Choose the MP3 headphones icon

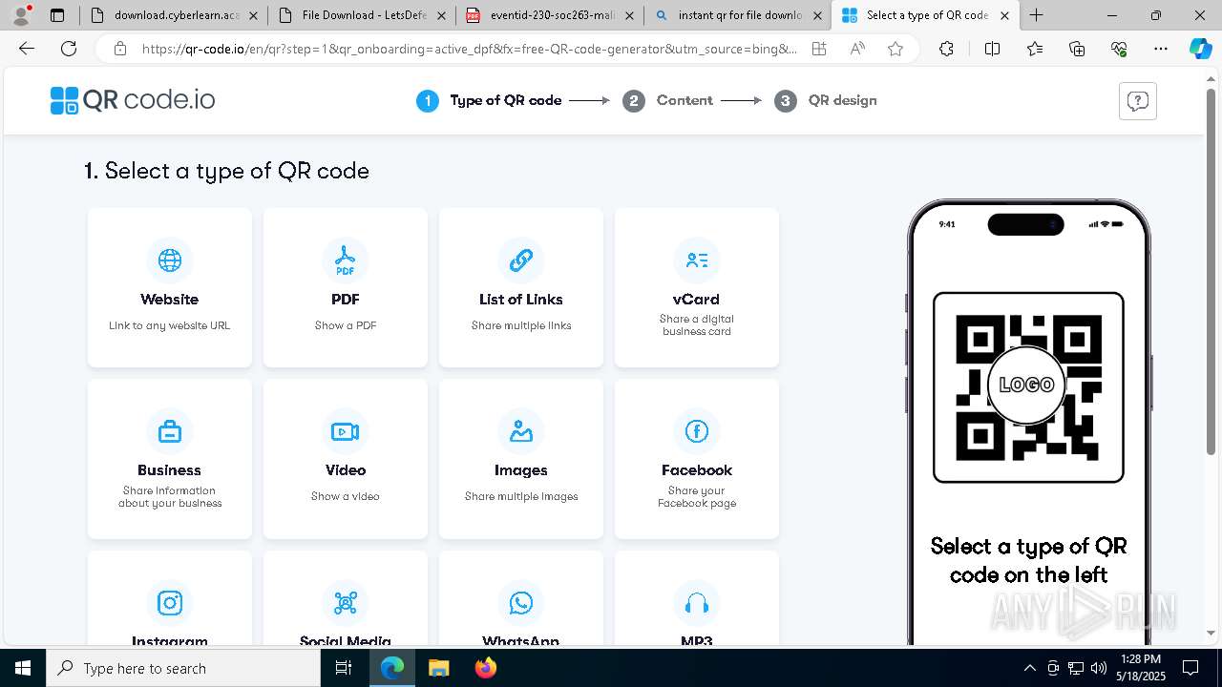[697, 602]
